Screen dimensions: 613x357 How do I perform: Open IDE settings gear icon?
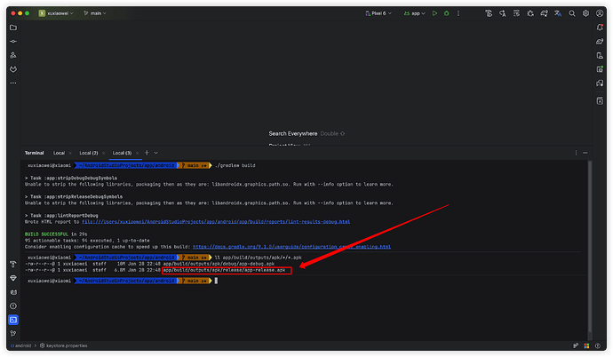point(585,13)
